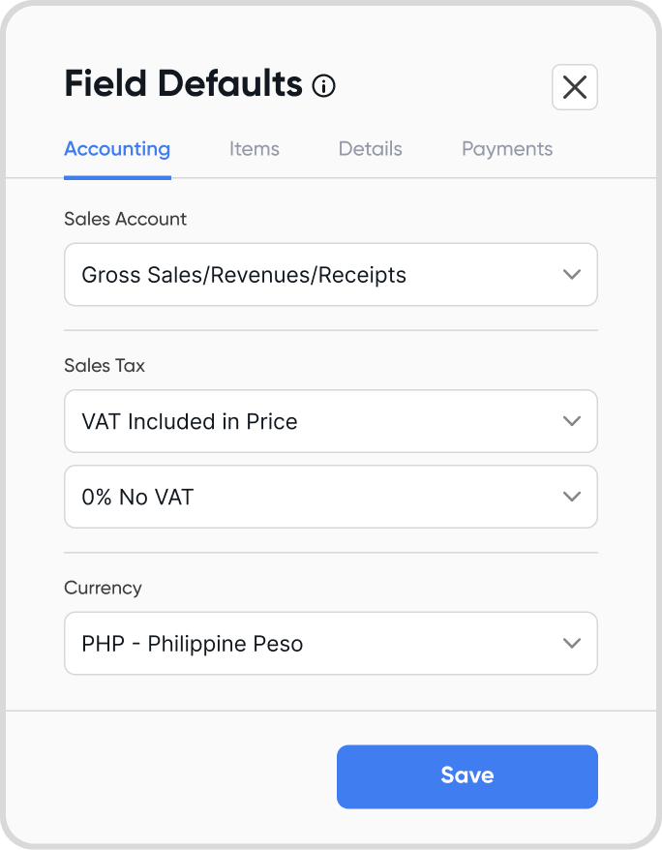Open the Items tab
Viewport: 662px width, 850px height.
coord(255,149)
